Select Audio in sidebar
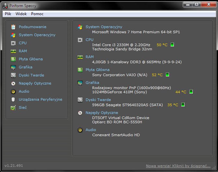 (x=24, y=91)
